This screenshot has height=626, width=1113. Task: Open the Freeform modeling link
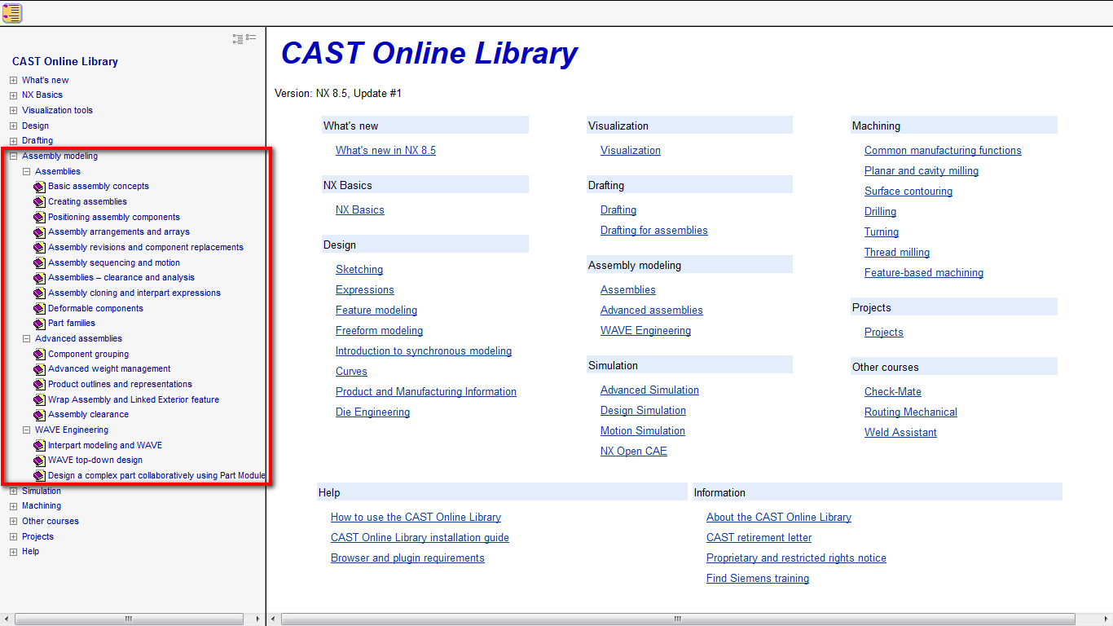click(379, 331)
